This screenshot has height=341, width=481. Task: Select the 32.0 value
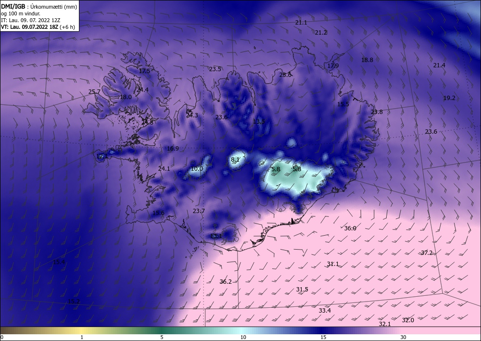pos(408,320)
